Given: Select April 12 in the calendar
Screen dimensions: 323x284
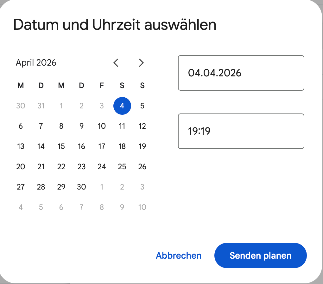Looking at the screenshot, I should coord(142,126).
